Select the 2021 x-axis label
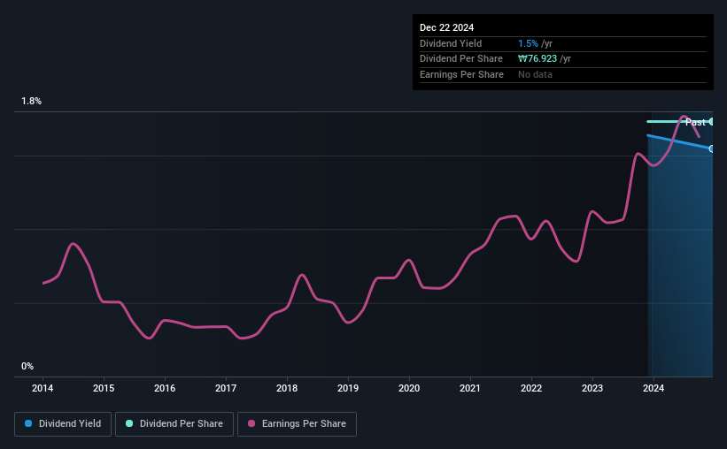The width and height of the screenshot is (727, 449). tap(470, 388)
